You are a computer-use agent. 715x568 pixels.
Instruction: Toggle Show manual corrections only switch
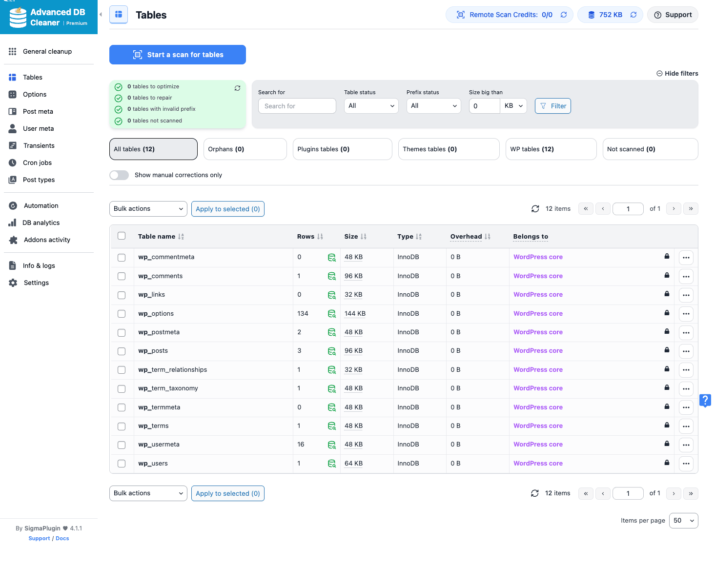[x=119, y=175]
